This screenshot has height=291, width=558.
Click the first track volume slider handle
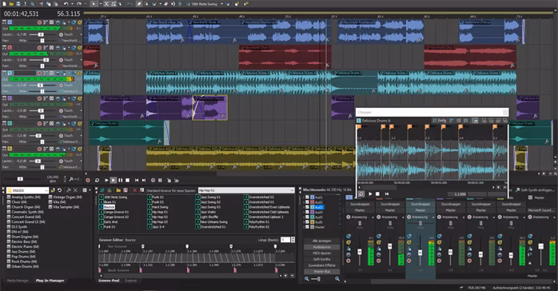41,34
